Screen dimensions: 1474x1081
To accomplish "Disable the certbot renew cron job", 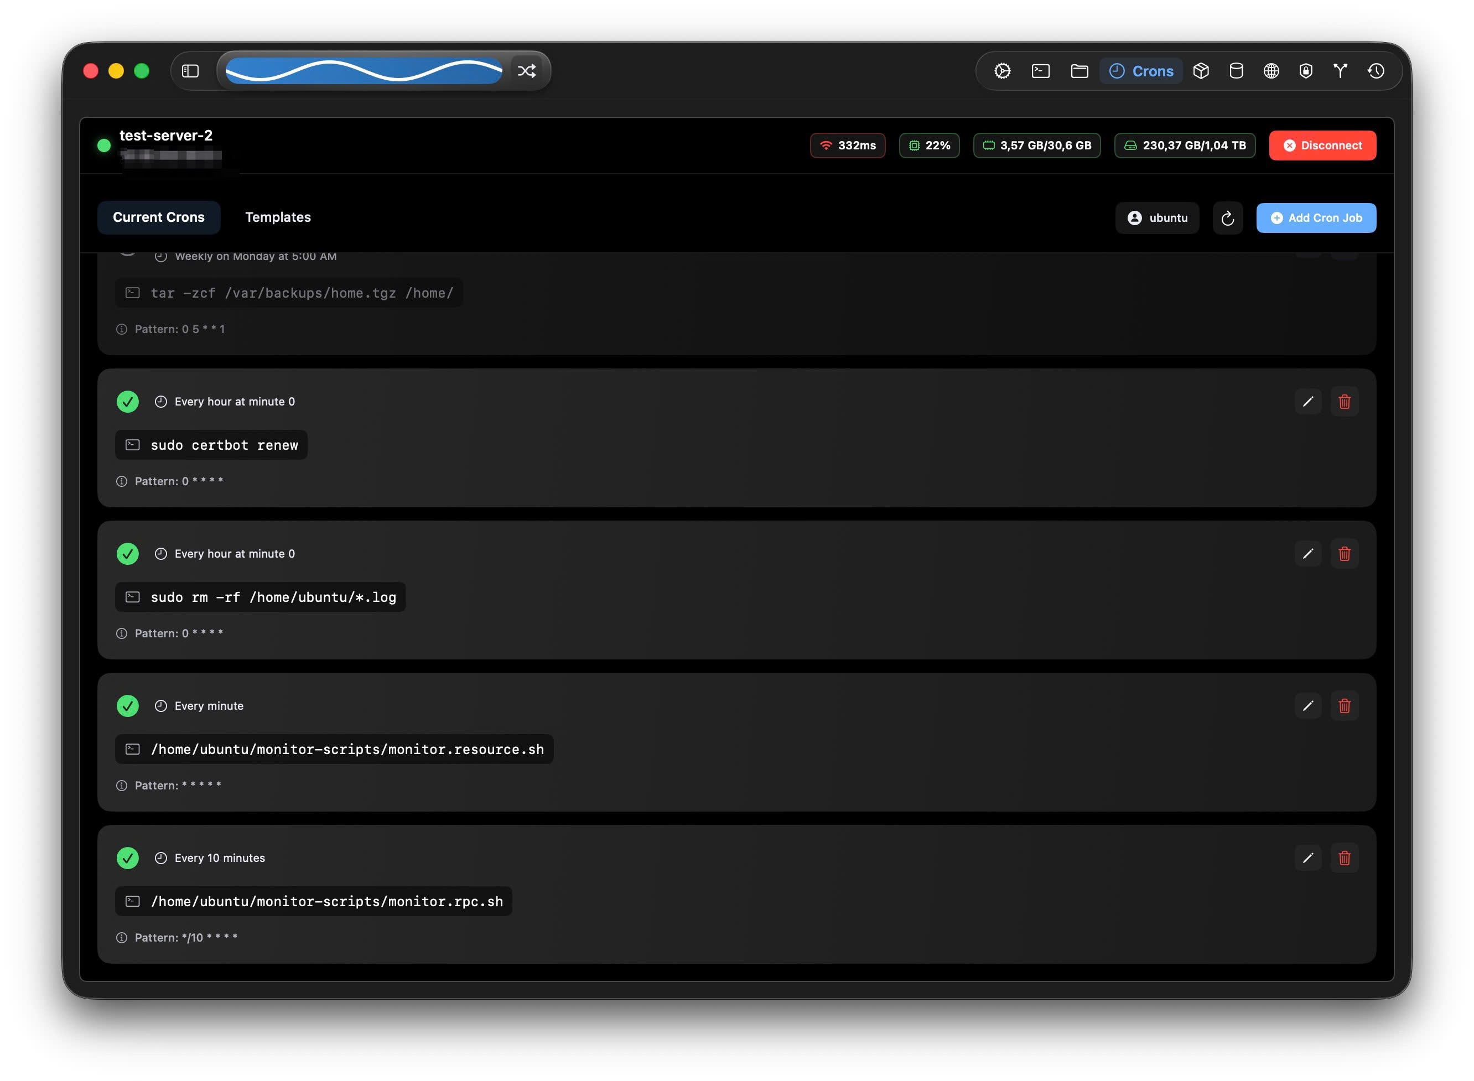I will (x=128, y=401).
